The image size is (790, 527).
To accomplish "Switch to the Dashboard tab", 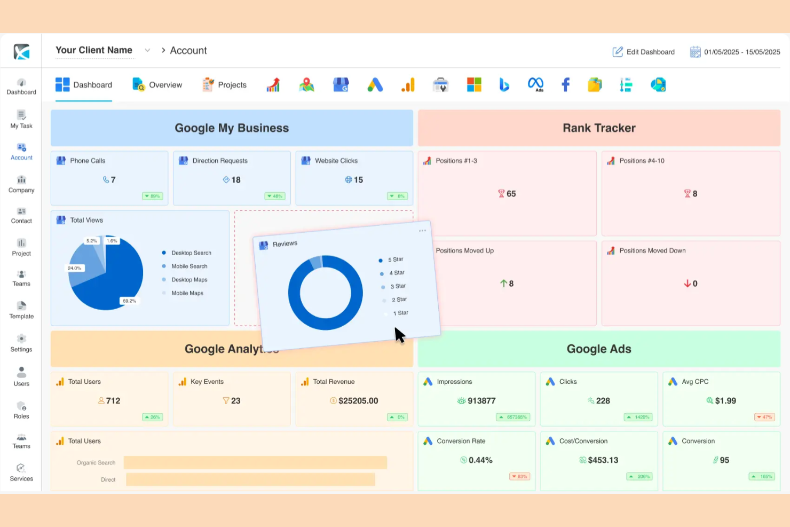I will [84, 85].
